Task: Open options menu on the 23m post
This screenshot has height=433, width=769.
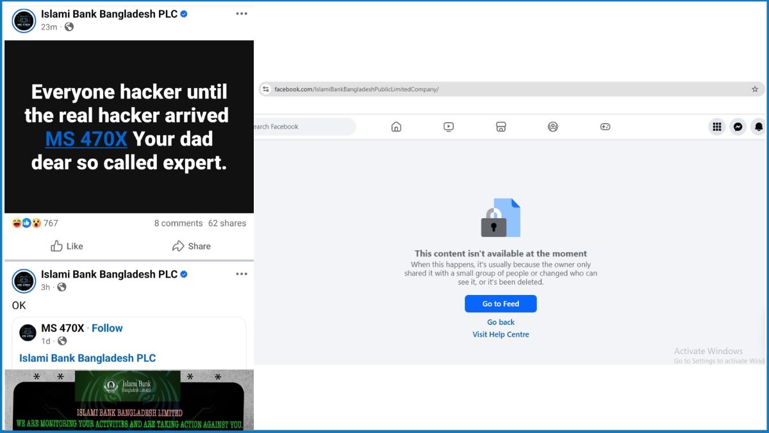Action: click(241, 13)
